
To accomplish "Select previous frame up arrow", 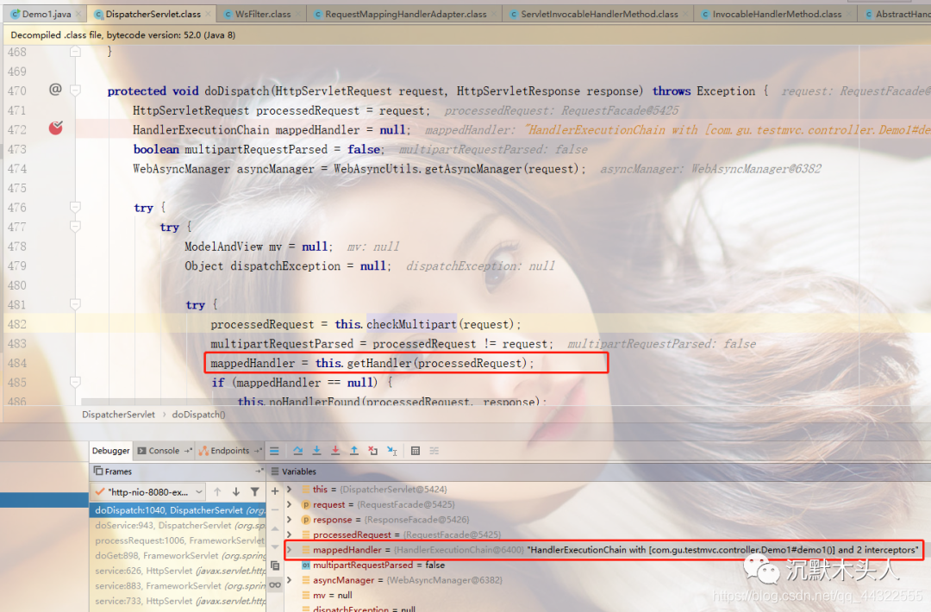I will click(x=217, y=491).
